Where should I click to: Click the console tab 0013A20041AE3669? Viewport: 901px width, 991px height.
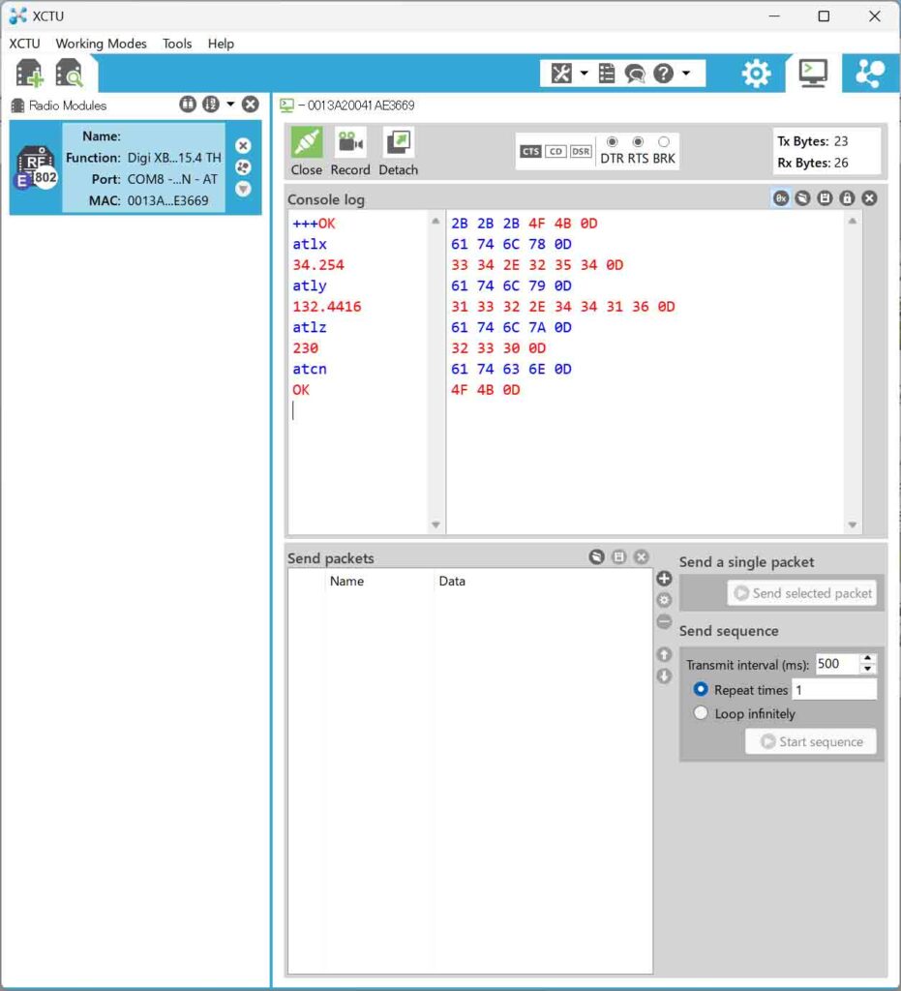tap(348, 105)
